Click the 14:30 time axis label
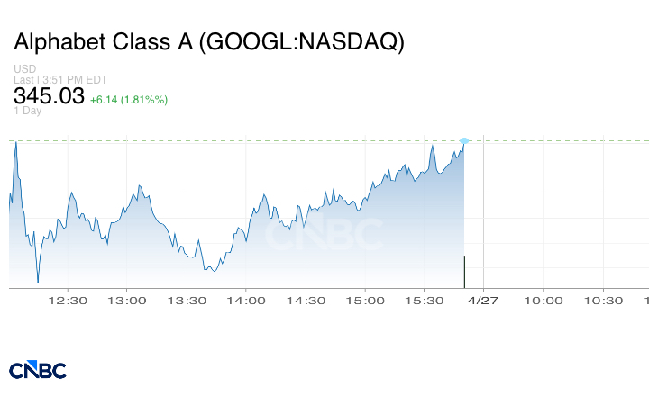 [306, 301]
